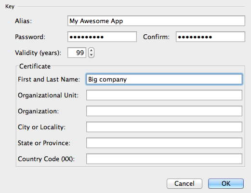
Task: Click the First and Last Name field
Action: pyautogui.click(x=164, y=79)
